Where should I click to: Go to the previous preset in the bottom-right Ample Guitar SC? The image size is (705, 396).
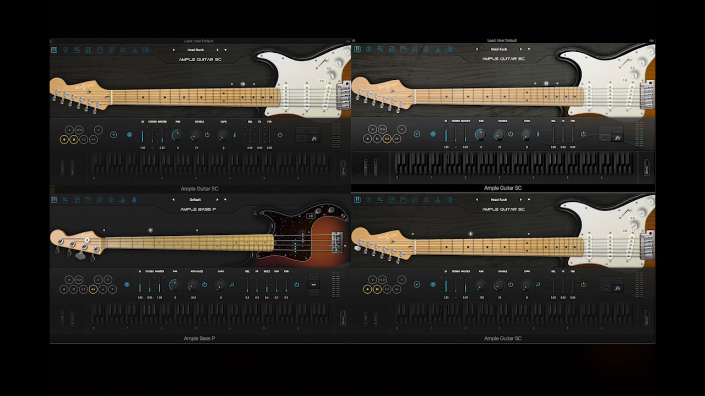tap(477, 200)
